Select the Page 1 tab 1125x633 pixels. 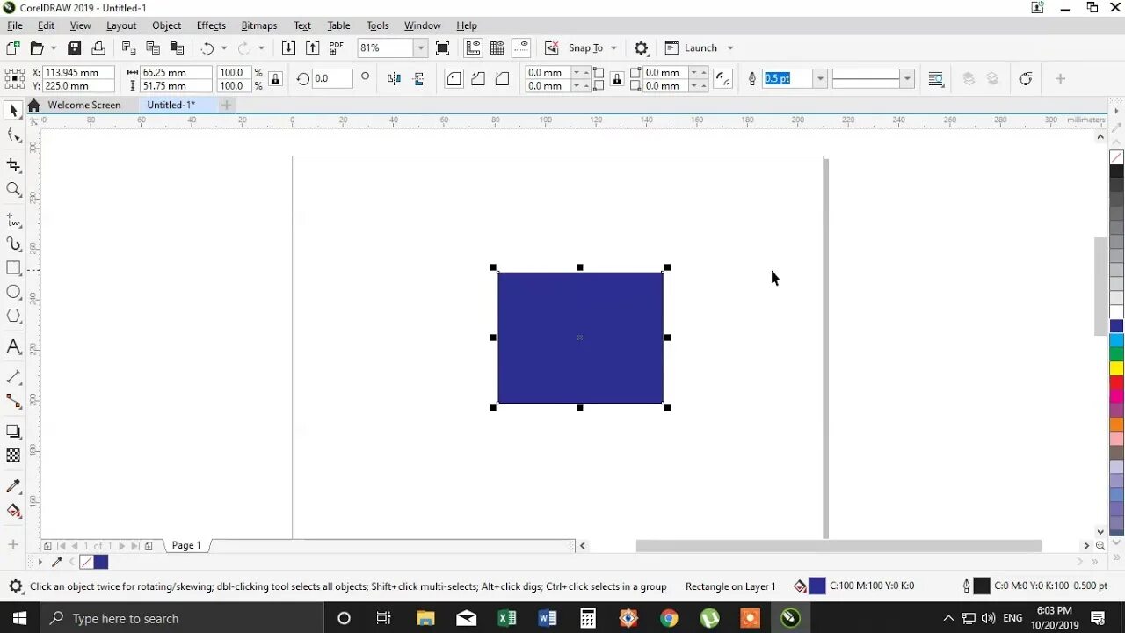coord(186,545)
